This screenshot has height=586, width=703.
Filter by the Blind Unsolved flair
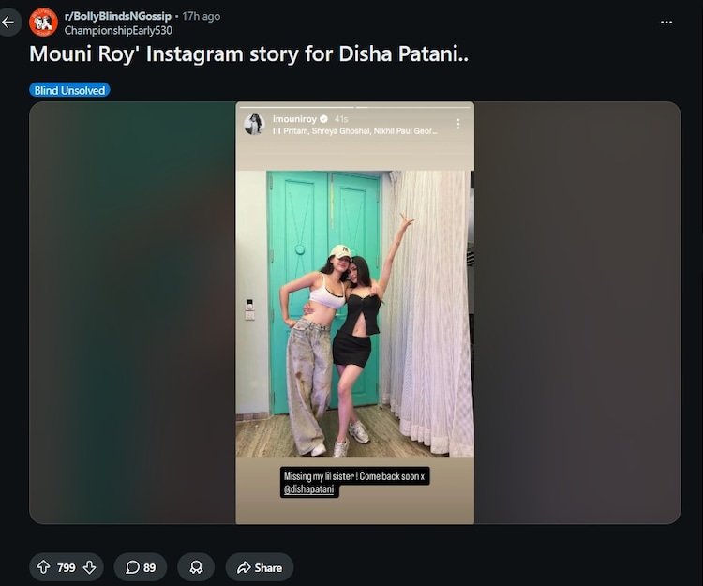[69, 90]
